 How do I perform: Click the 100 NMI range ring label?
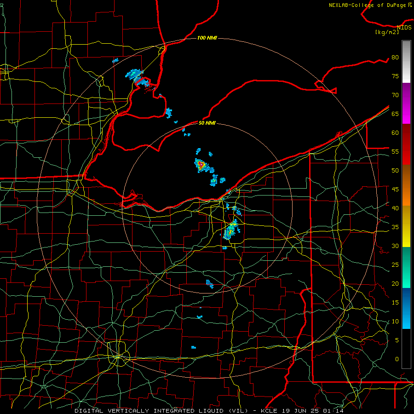207,38
